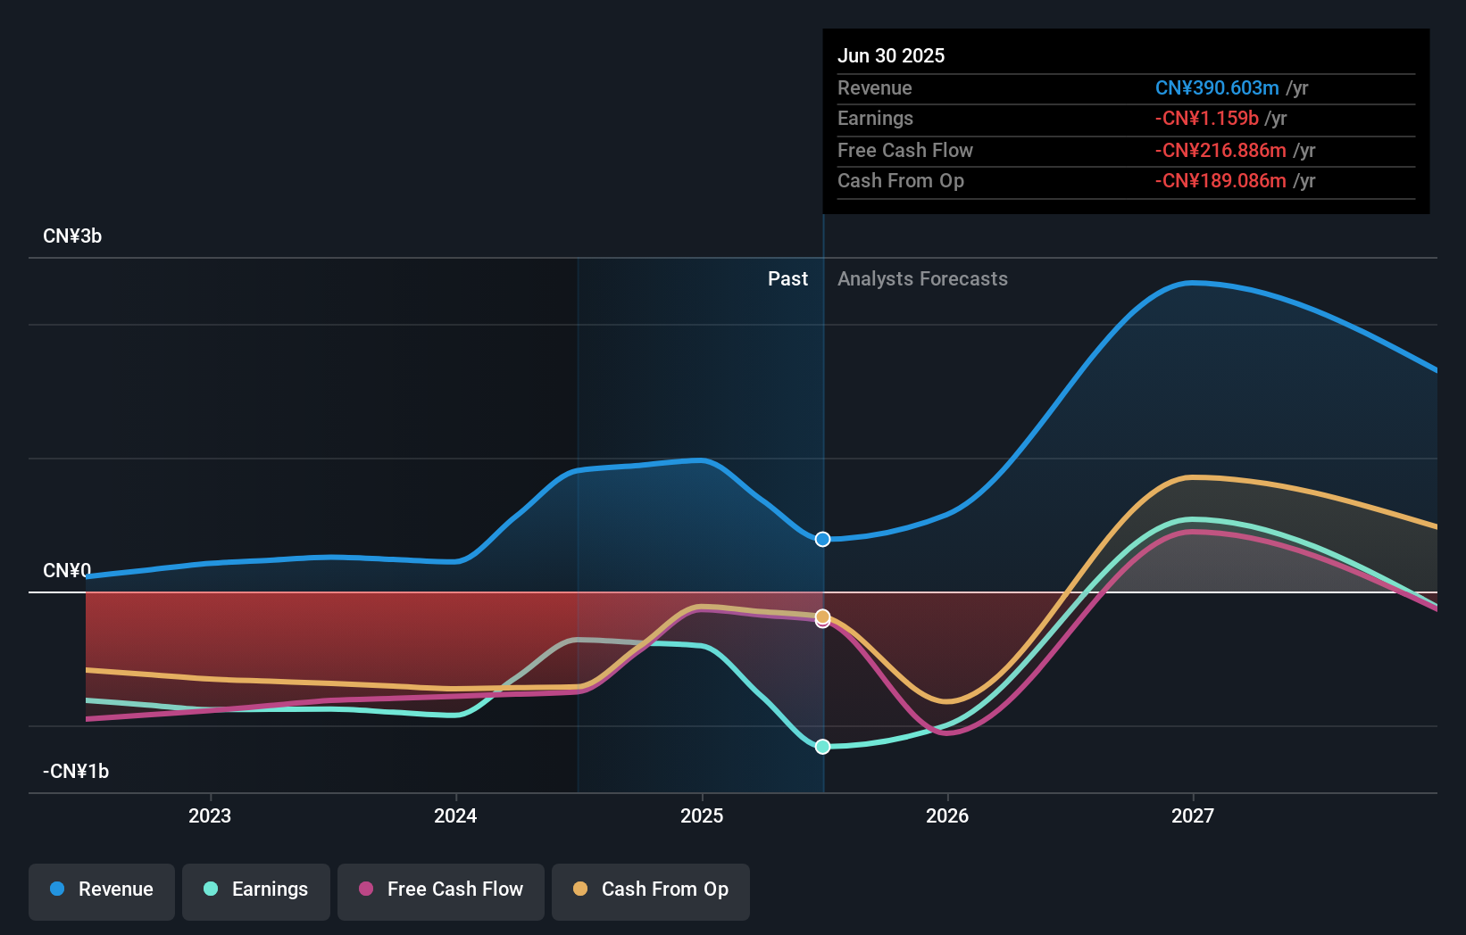1466x935 pixels.
Task: Select the Cash From Op marker on the divider line
Action: (x=822, y=616)
